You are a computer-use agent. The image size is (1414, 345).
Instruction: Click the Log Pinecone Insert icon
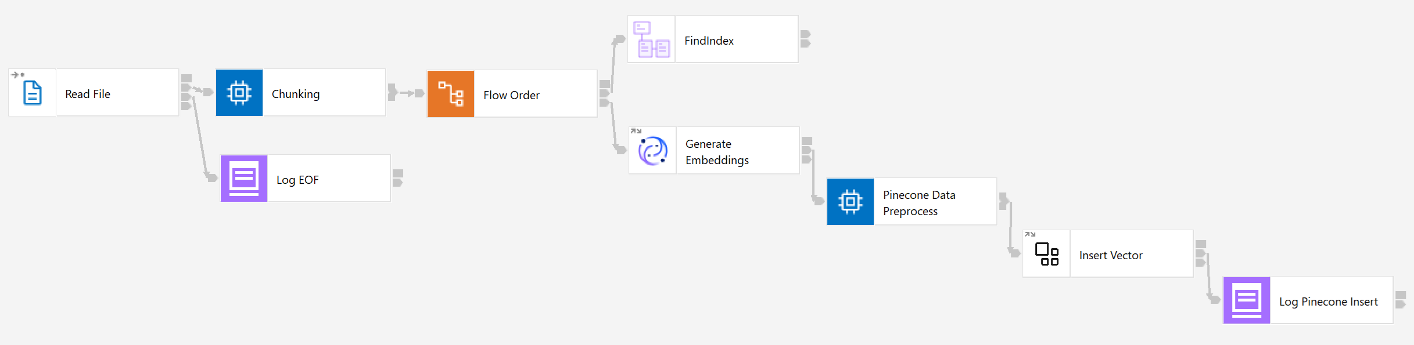(x=1247, y=300)
